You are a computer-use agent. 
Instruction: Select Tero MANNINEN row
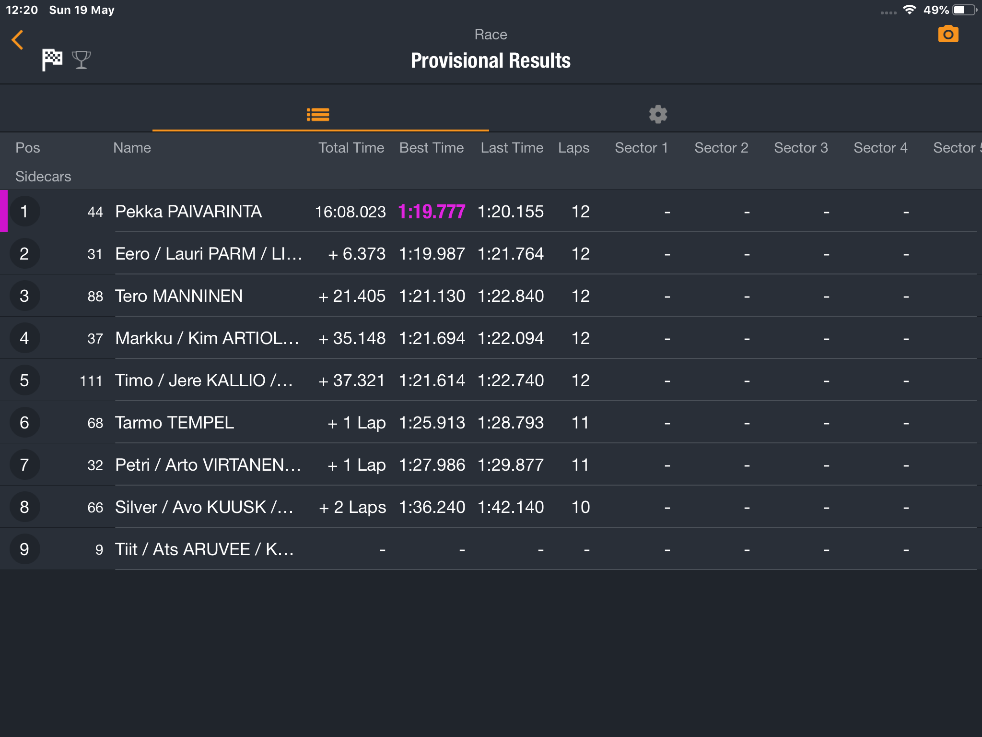click(491, 296)
